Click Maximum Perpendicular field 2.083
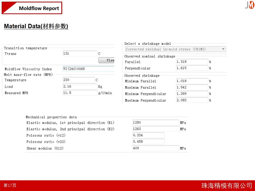Screen dimensions: 255x191 (192, 100)
